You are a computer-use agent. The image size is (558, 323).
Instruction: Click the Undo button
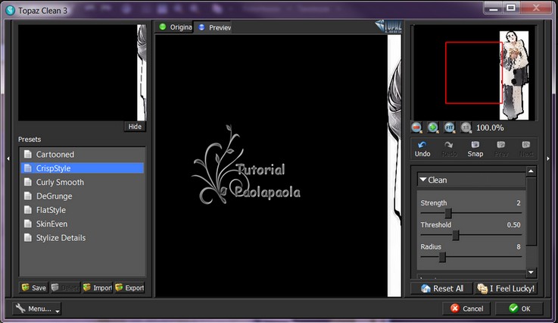pyautogui.click(x=422, y=149)
